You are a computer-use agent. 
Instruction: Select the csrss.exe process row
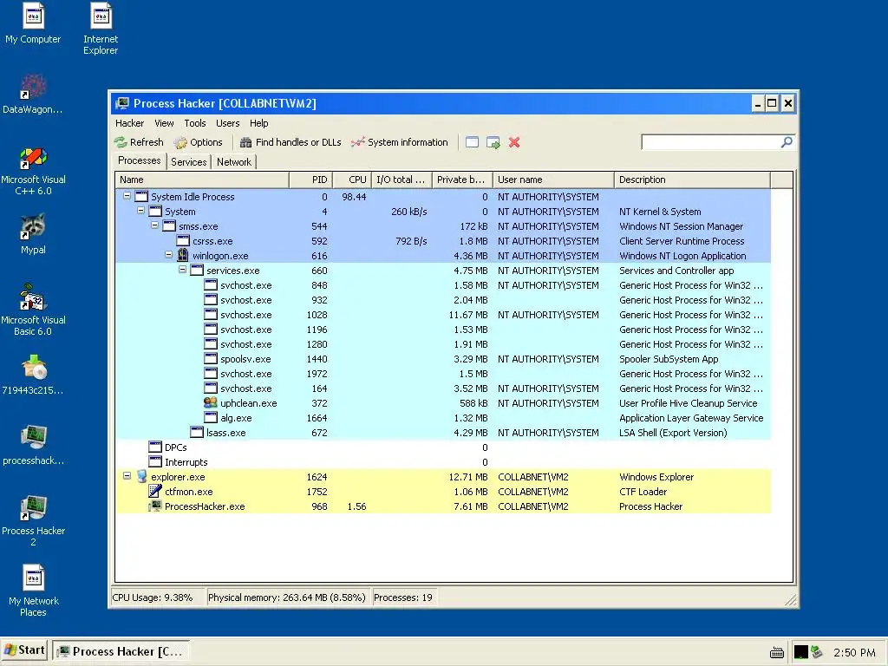442,241
